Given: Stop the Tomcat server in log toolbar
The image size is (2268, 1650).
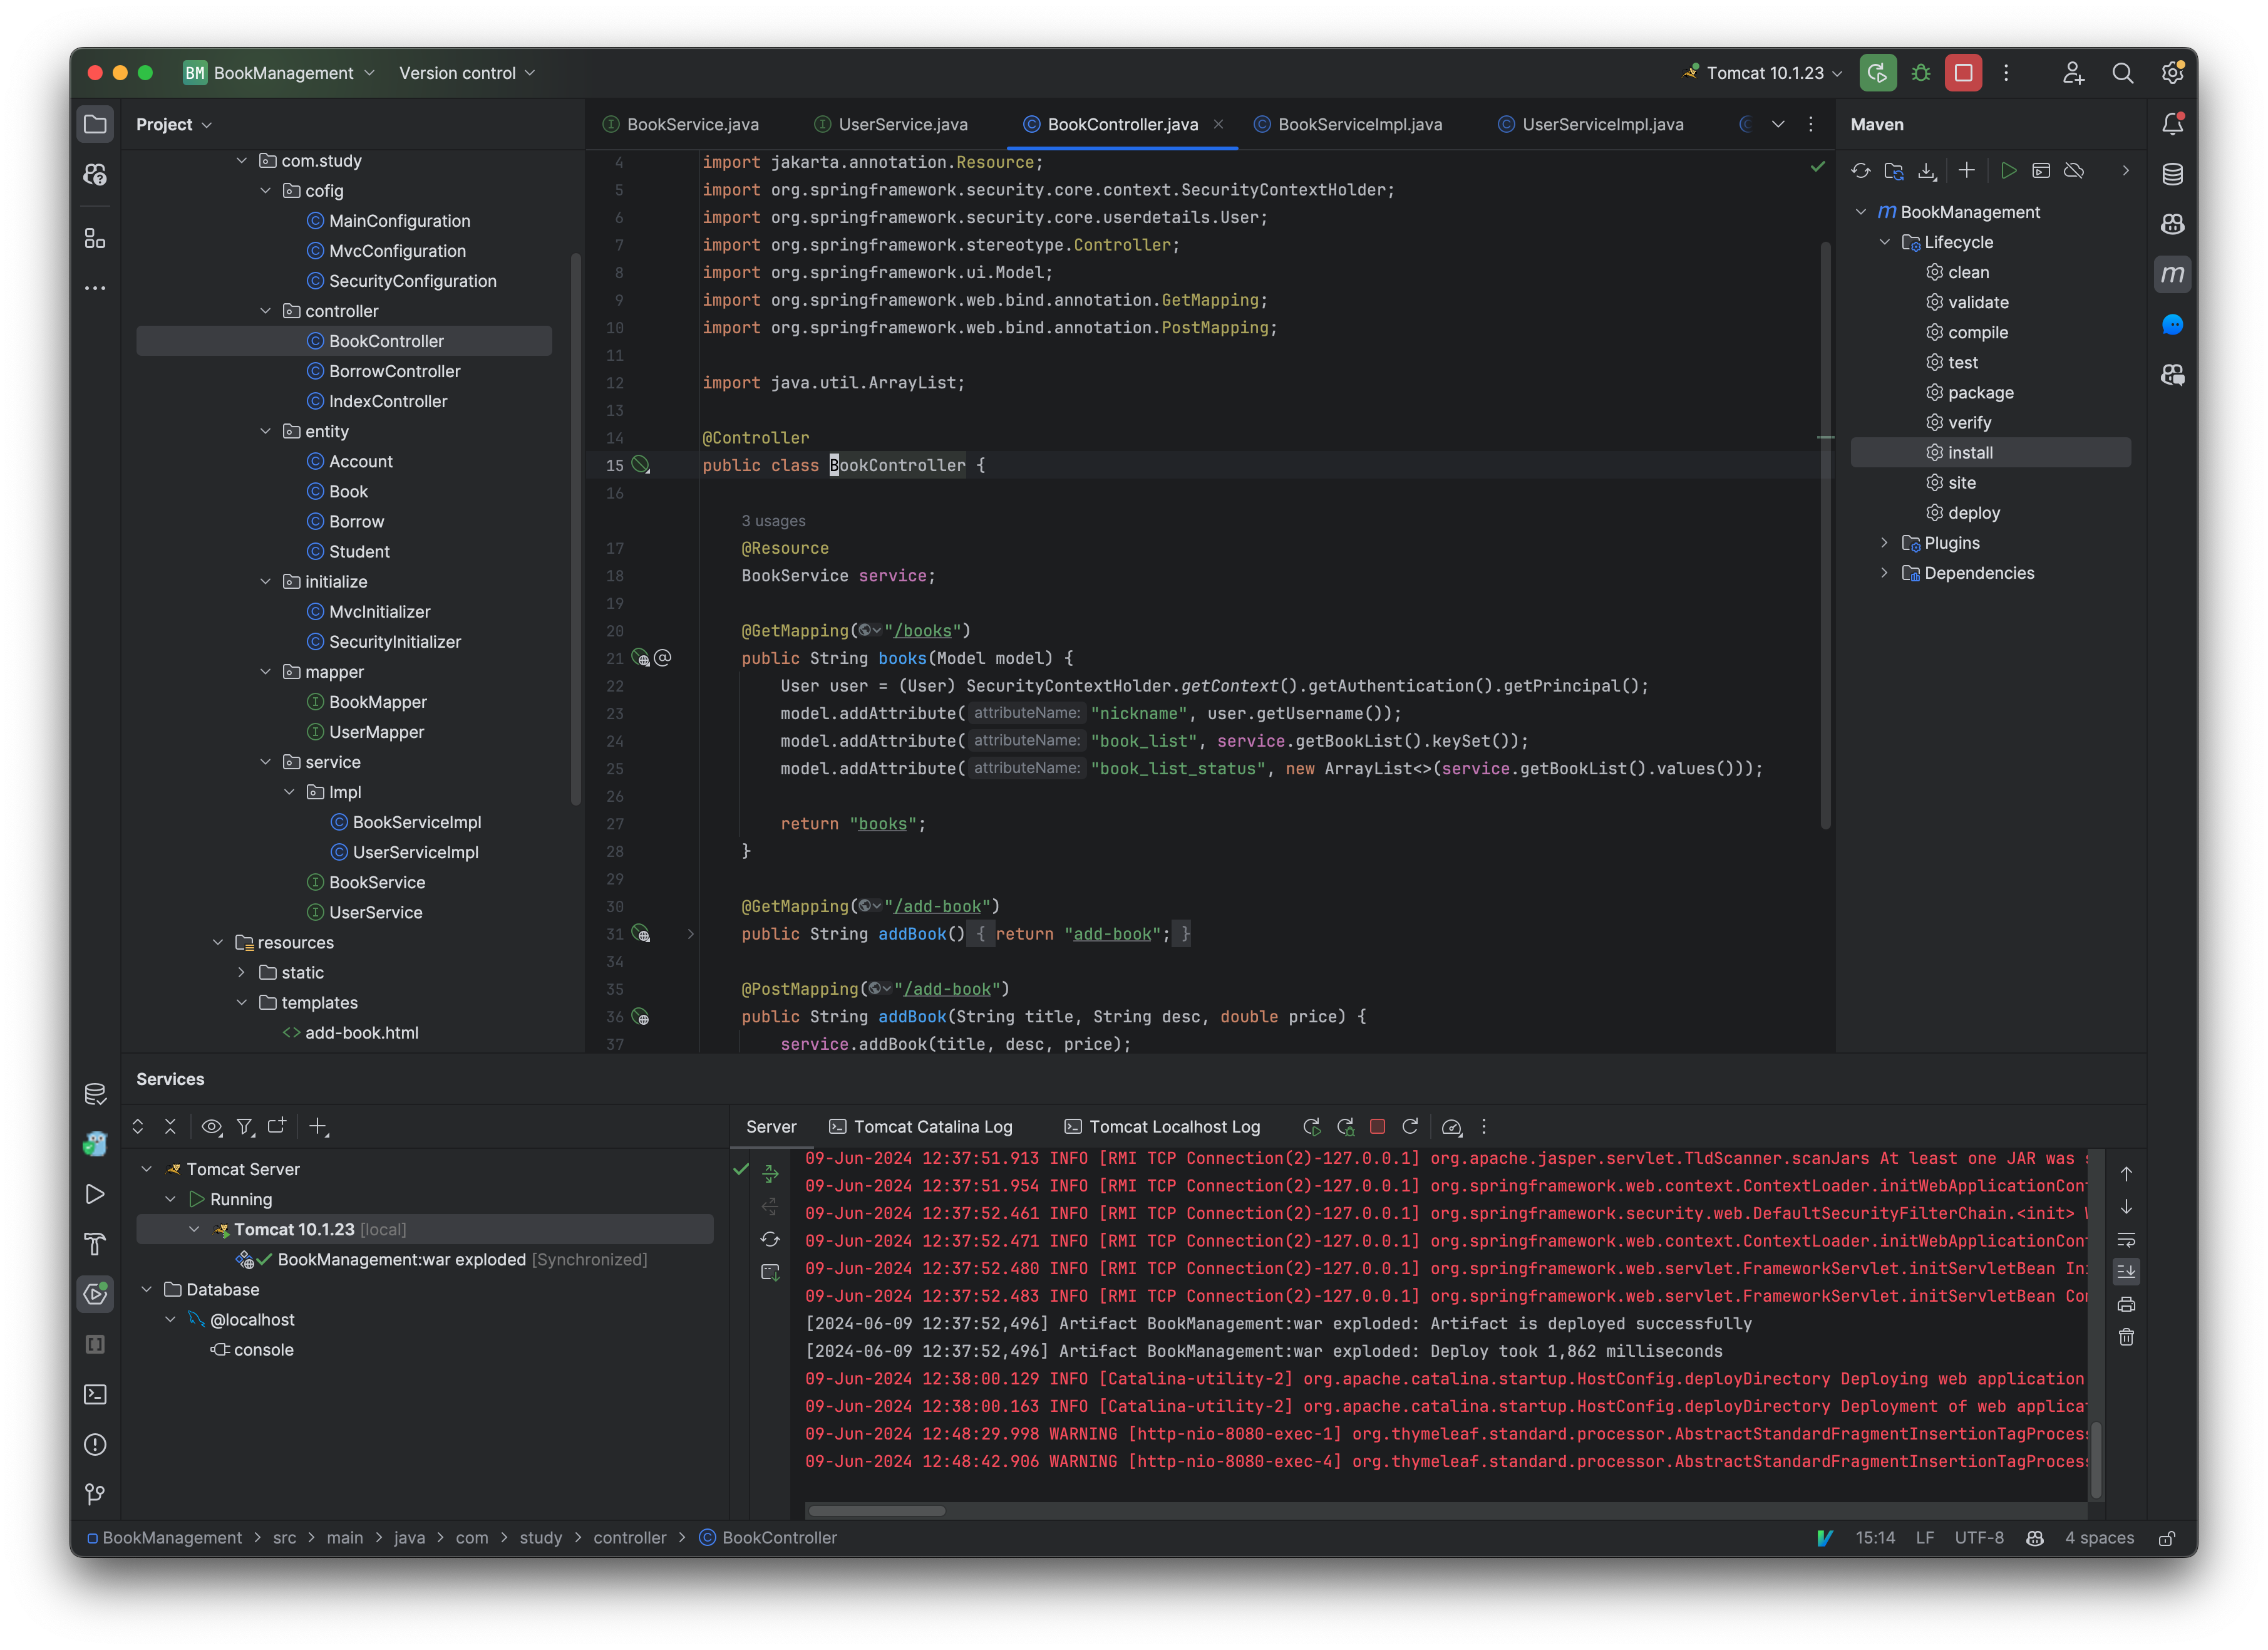Looking at the screenshot, I should pos(1377,1126).
